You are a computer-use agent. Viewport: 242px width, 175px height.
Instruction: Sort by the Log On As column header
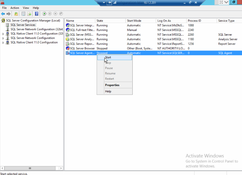point(171,21)
